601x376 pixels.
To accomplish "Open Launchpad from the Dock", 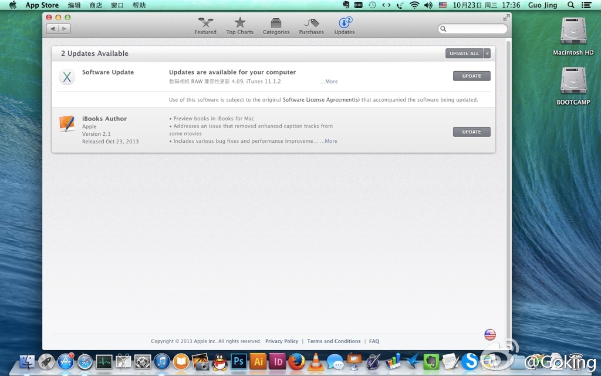I will pos(46,362).
